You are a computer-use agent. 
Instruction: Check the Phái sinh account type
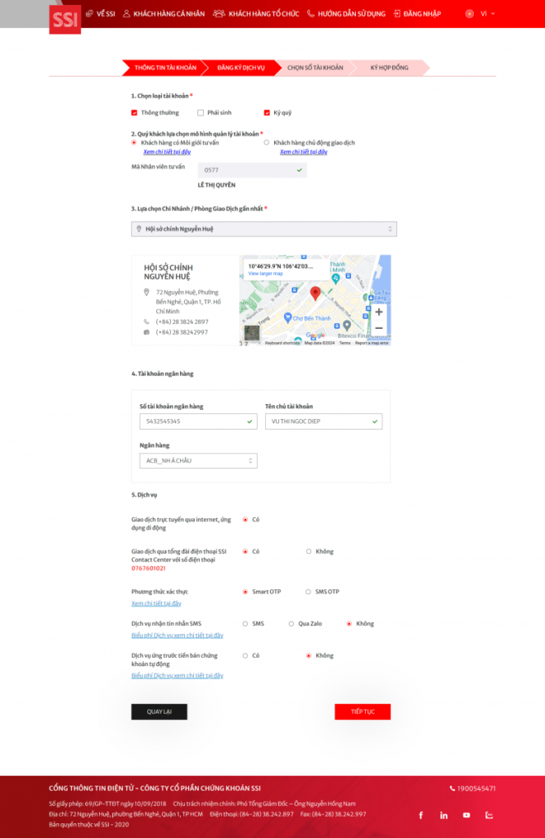[200, 113]
